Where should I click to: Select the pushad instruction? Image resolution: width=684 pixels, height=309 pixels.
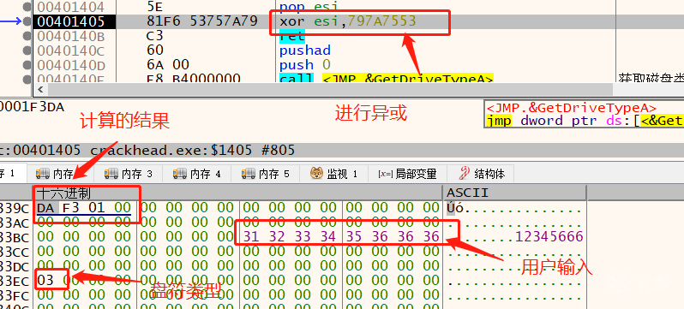coord(305,51)
